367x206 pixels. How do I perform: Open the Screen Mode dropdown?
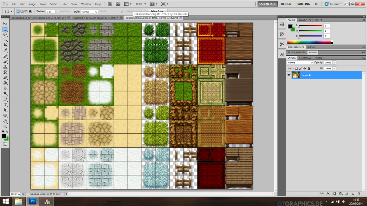(x=165, y=4)
